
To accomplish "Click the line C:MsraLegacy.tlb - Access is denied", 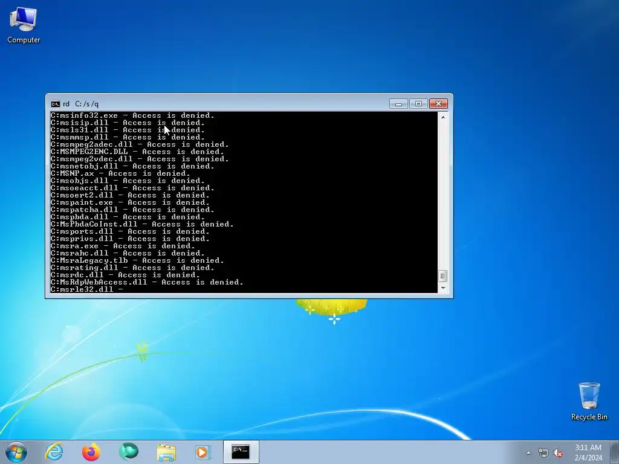I will pos(137,260).
